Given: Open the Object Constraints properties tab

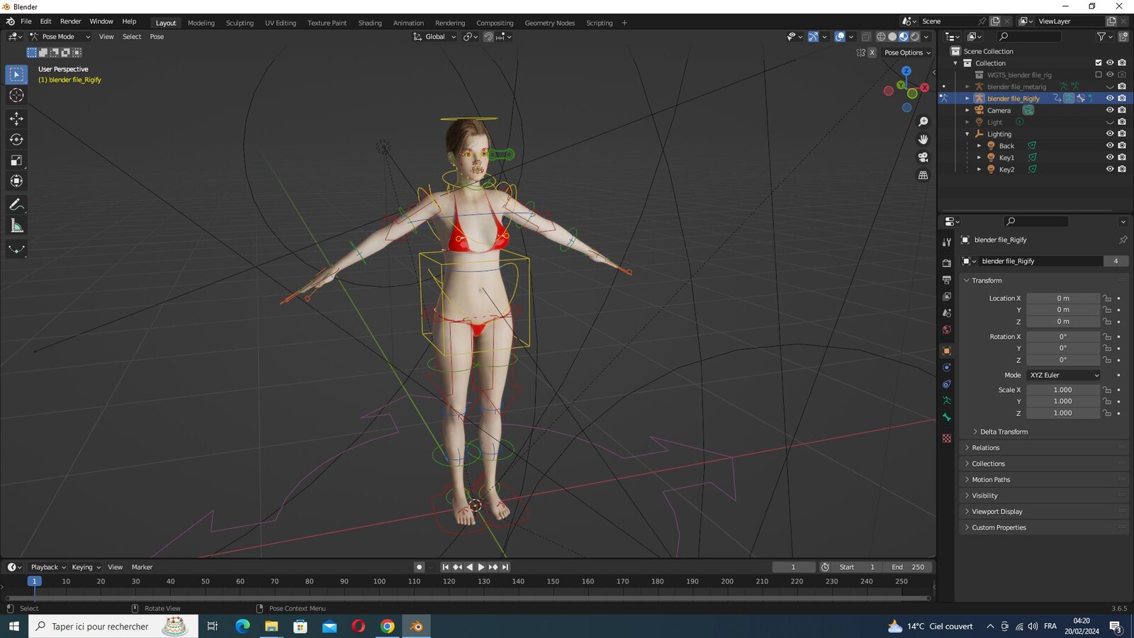Looking at the screenshot, I should tap(946, 384).
